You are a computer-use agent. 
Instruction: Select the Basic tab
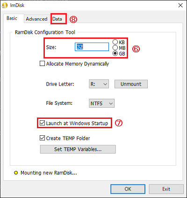pos(12,18)
